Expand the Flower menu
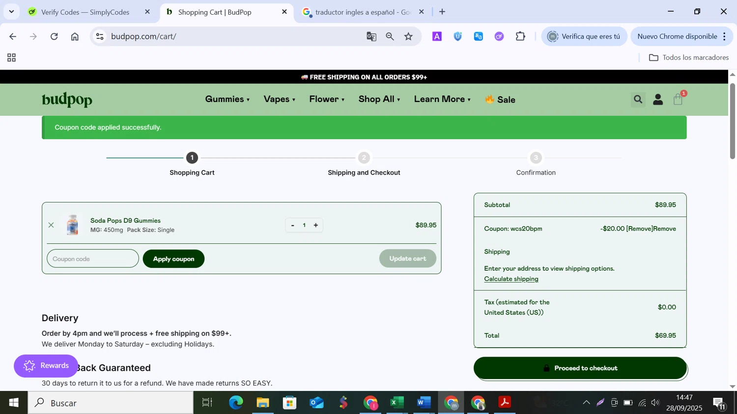The height and width of the screenshot is (414, 737). coord(327,99)
